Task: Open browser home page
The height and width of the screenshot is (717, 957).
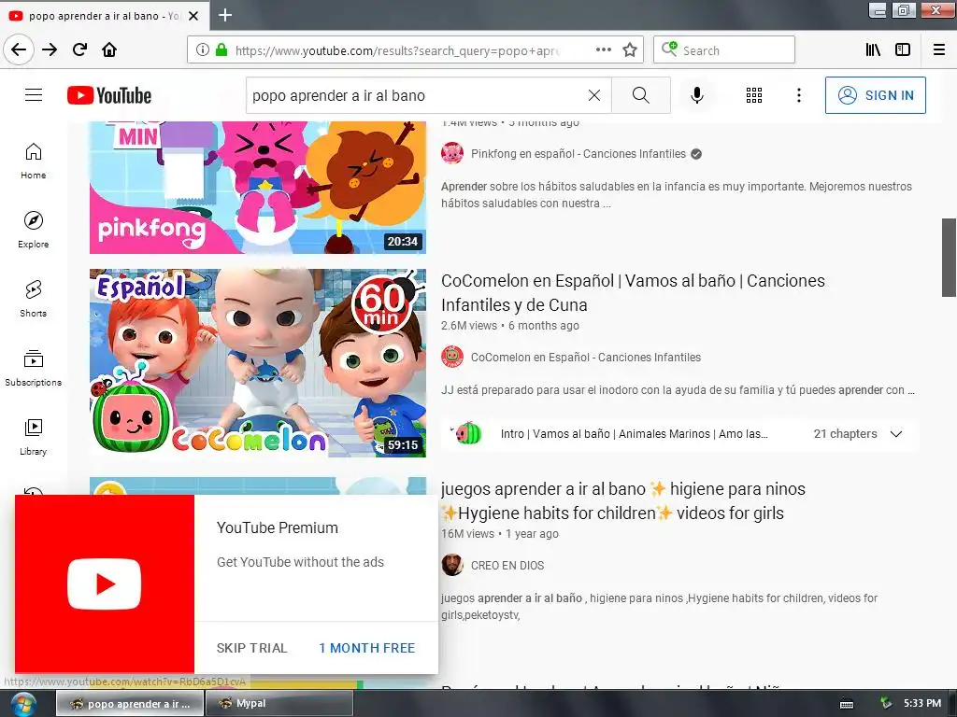Action: click(x=109, y=49)
